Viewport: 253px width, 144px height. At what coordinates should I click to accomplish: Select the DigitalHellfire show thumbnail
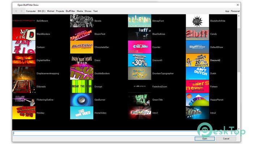[x=24, y=60]
